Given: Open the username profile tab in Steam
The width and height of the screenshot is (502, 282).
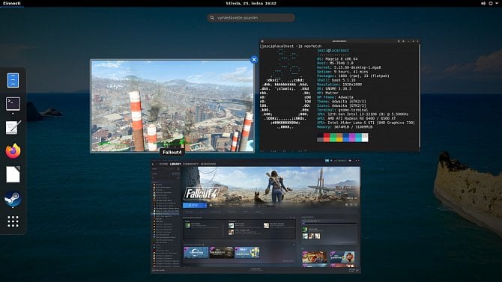Looking at the screenshot, I should (x=208, y=164).
